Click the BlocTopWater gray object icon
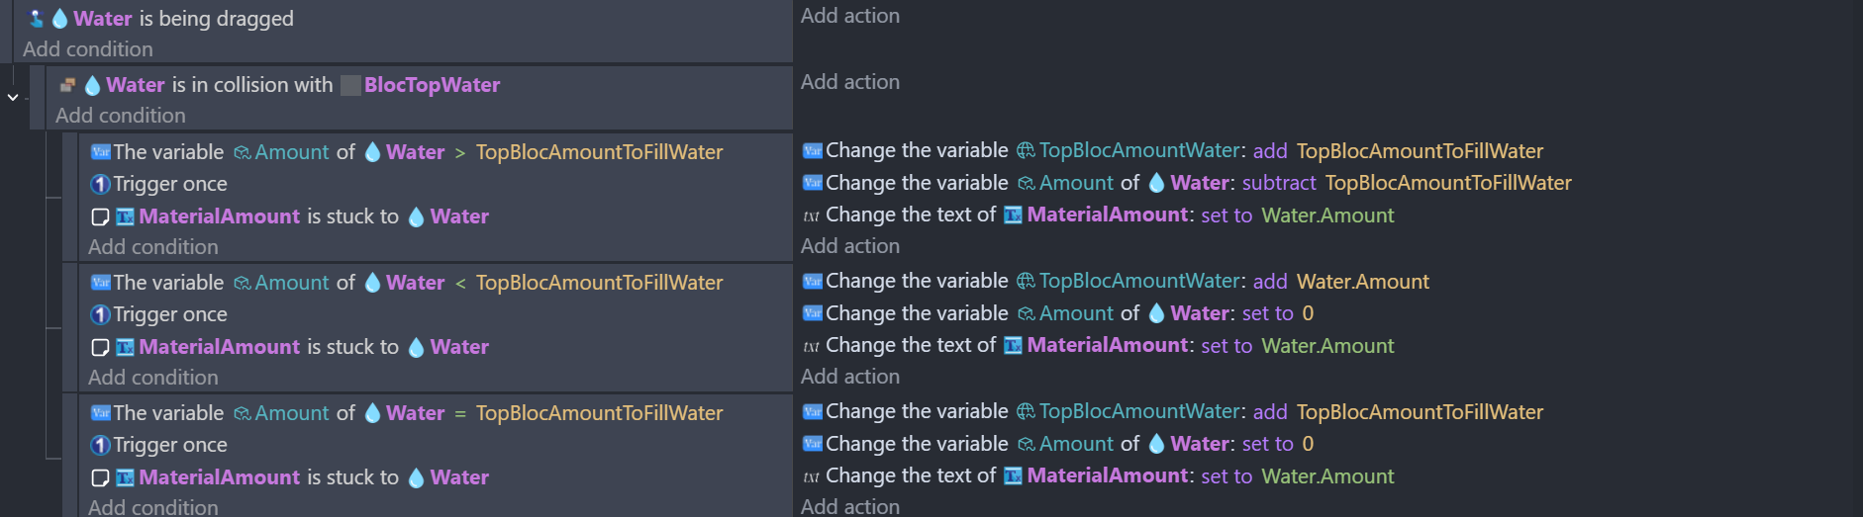Screen dimensions: 1863x517 click(x=350, y=85)
